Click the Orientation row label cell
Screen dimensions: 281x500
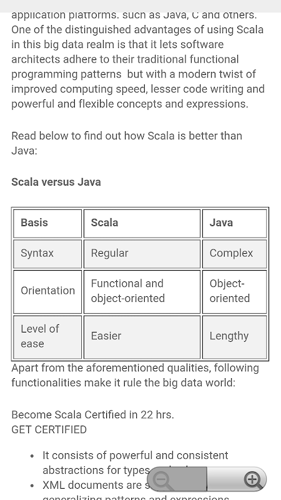click(47, 291)
